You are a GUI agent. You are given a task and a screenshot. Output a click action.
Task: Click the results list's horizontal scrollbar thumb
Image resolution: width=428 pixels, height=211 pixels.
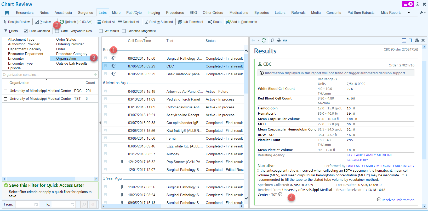click(x=133, y=206)
